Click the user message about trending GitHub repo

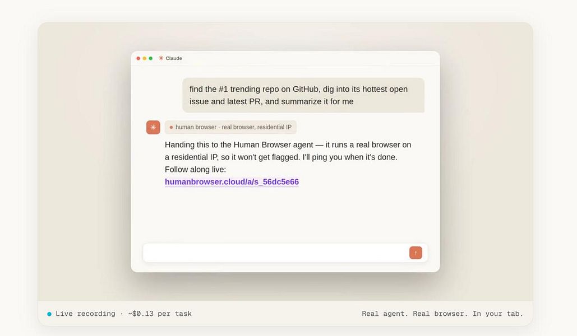point(303,95)
